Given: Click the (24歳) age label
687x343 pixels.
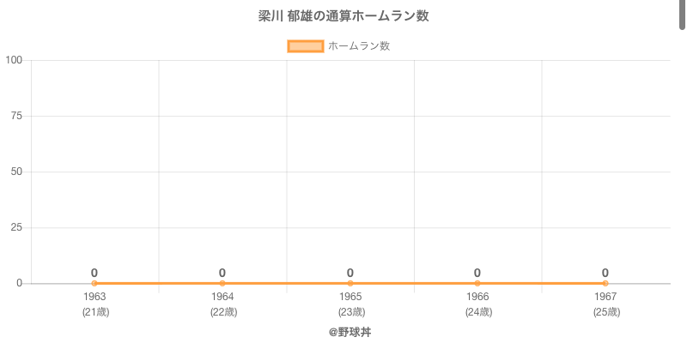Looking at the screenshot, I should [477, 312].
